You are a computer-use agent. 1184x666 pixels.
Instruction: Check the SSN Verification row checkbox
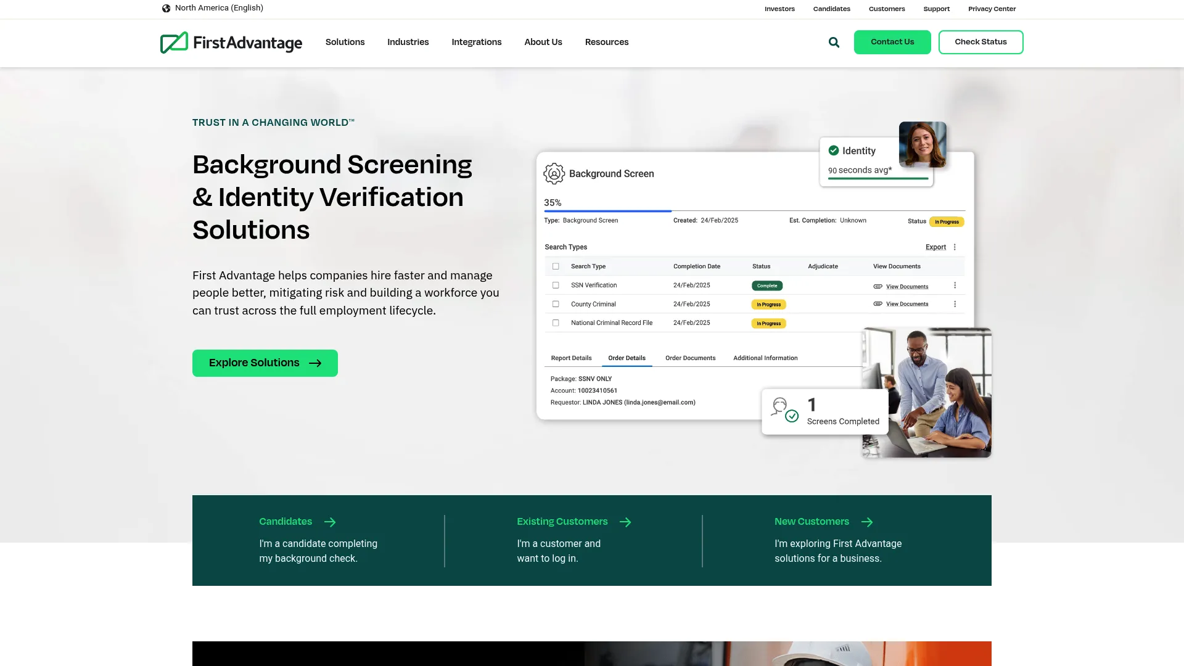556,286
